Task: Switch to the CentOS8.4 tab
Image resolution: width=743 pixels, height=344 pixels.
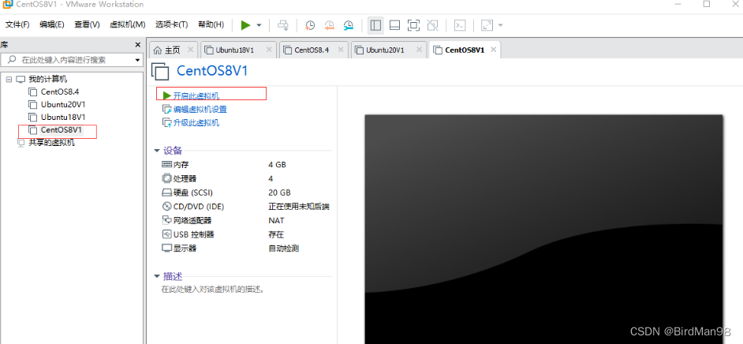Action: (x=312, y=50)
